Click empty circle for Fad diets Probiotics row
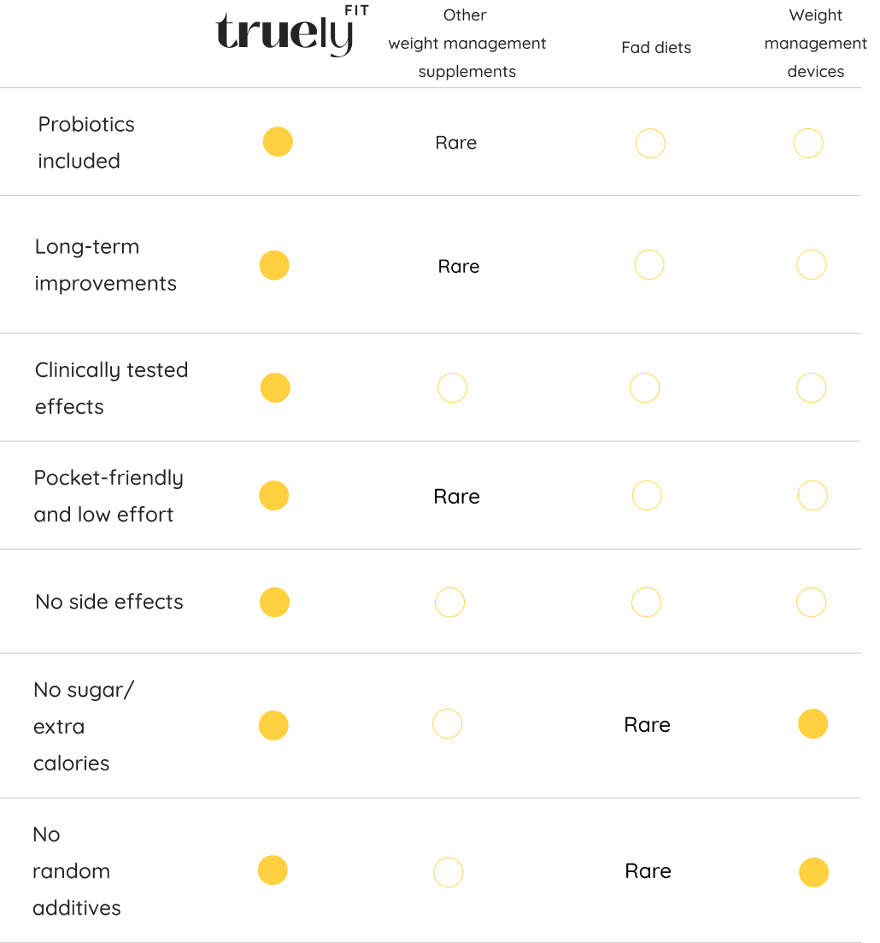 (650, 144)
